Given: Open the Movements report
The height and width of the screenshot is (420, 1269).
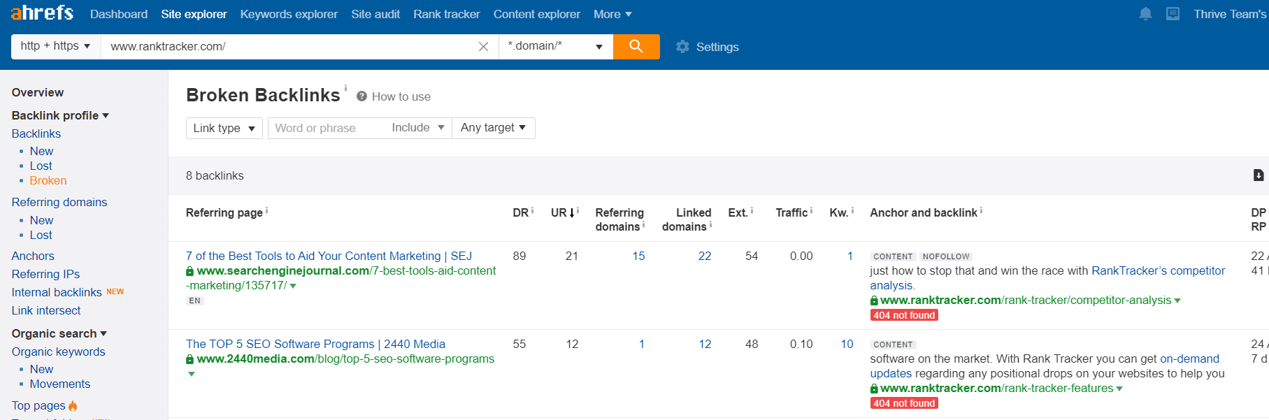Looking at the screenshot, I should coord(60,384).
